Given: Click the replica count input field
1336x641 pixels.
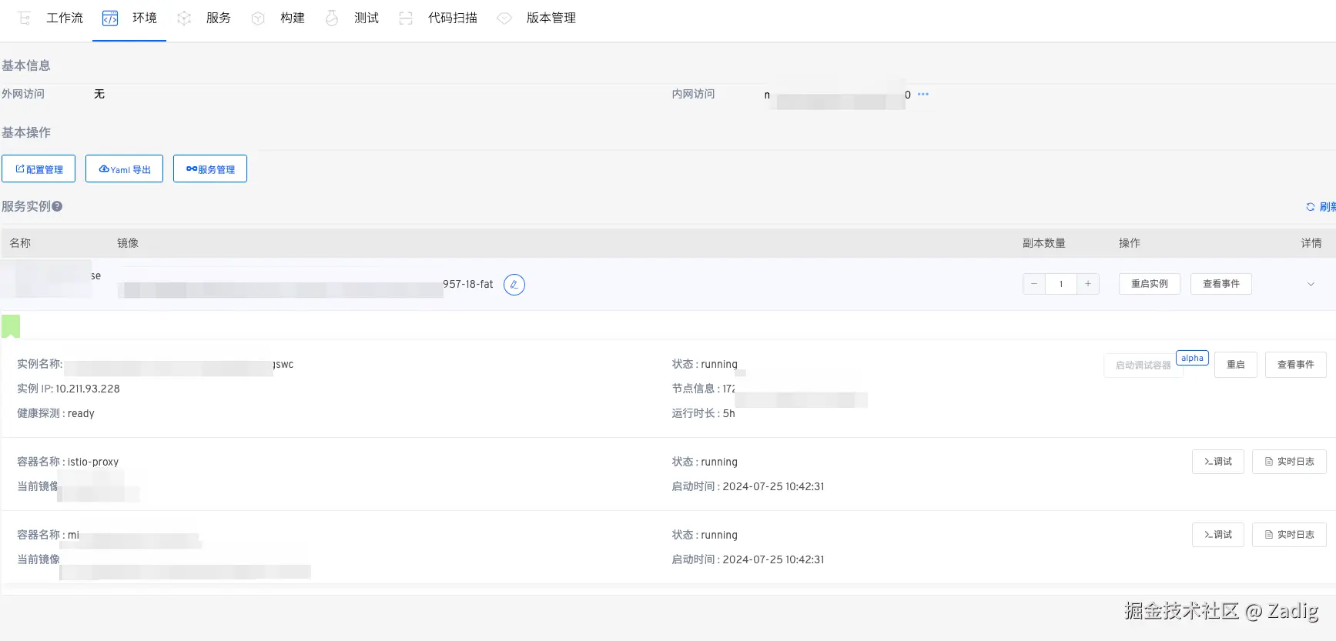Looking at the screenshot, I should tap(1061, 284).
